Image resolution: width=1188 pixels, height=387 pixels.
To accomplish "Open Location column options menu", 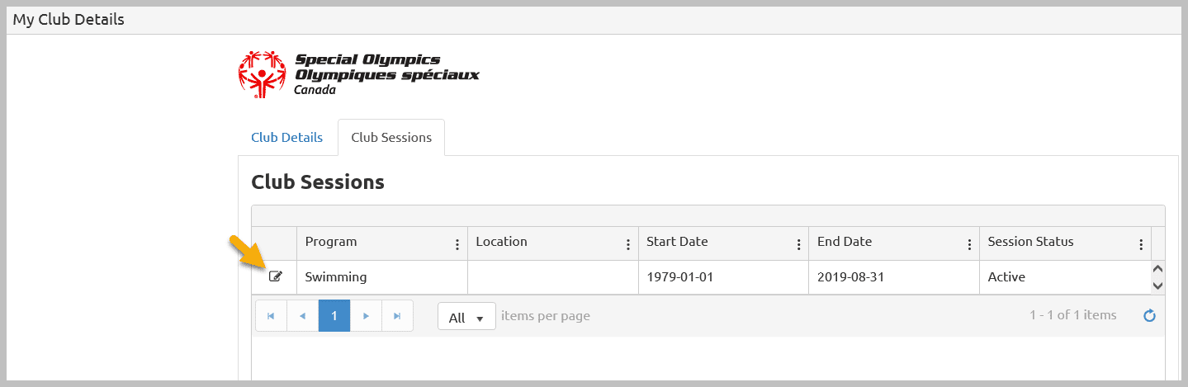I will 628,244.
